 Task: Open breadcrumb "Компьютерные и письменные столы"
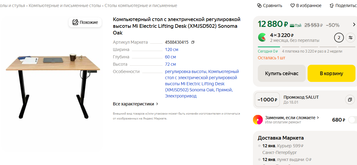pyautogui.click(x=65, y=5)
